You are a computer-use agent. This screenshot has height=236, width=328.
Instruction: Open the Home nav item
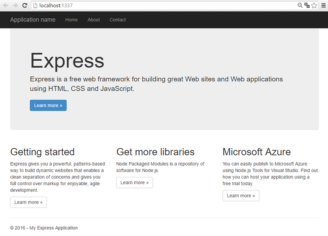(71, 20)
